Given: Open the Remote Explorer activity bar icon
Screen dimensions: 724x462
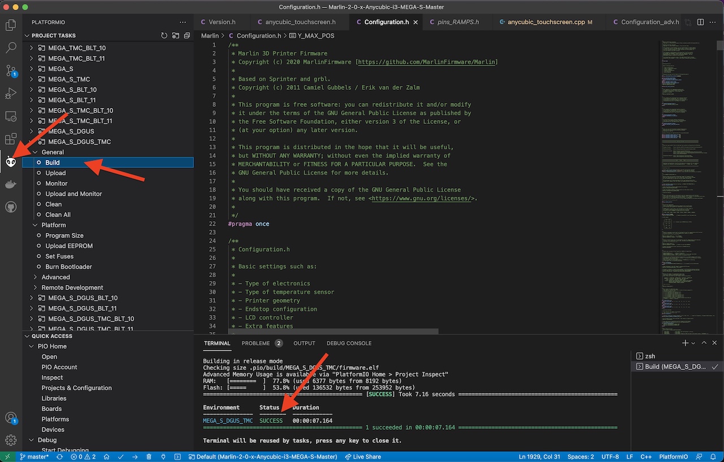Looking at the screenshot, I should 11,116.
